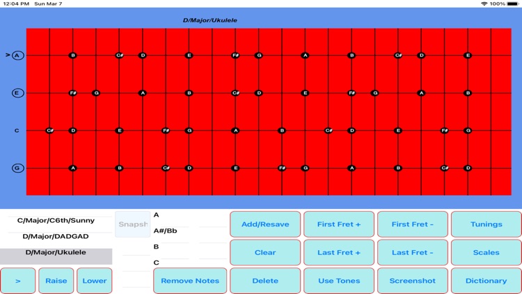Click Last Fret +
Viewport: 522px width, 294px height.
(339, 252)
